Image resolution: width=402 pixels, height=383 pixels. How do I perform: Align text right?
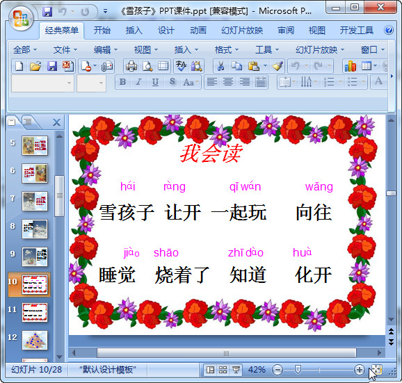(245, 82)
